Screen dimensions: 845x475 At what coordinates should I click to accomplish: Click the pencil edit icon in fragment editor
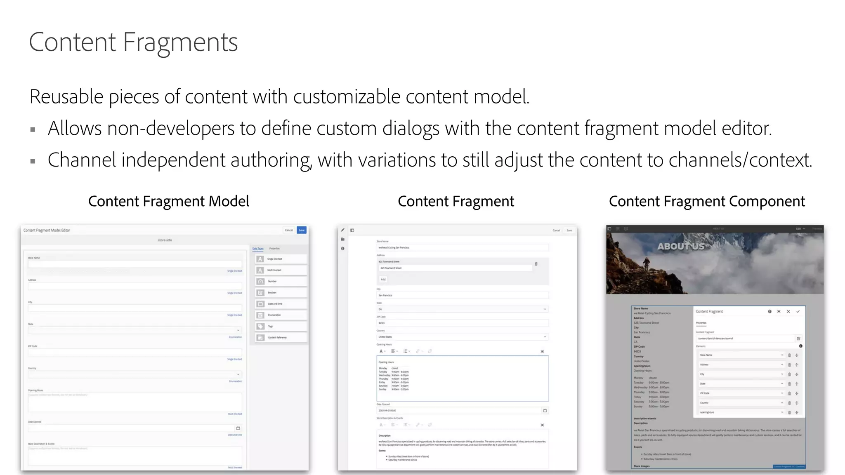pyautogui.click(x=342, y=230)
